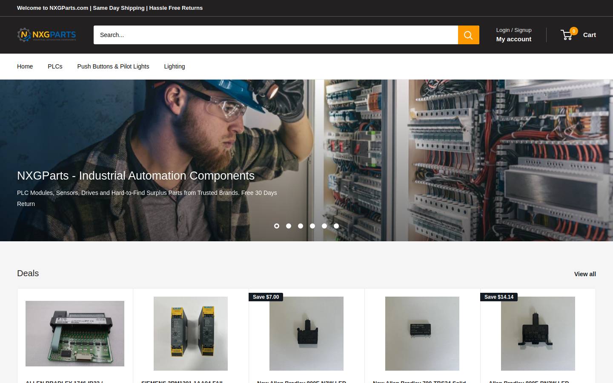Viewport: 613px width, 383px height.
Task: Select fifth slideshow dot
Action: coord(324,226)
